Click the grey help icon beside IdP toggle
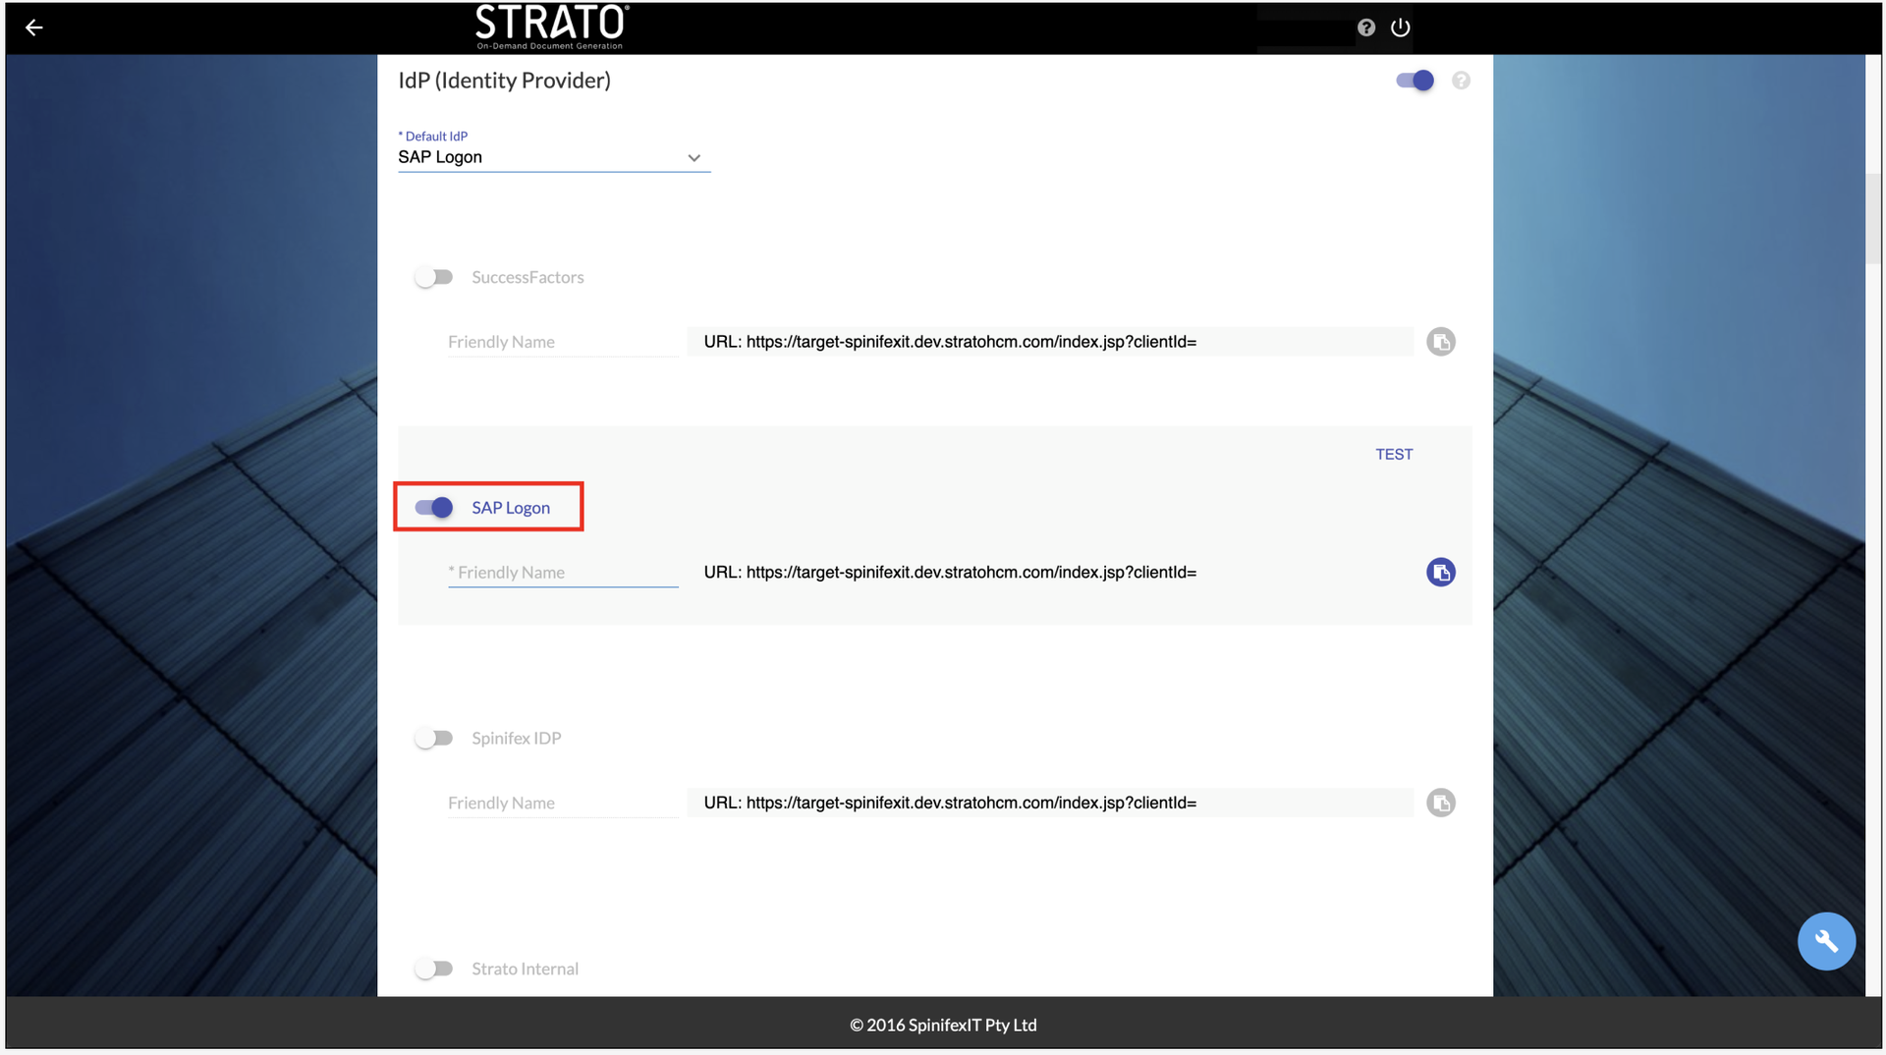This screenshot has width=1886, height=1055. (x=1461, y=81)
